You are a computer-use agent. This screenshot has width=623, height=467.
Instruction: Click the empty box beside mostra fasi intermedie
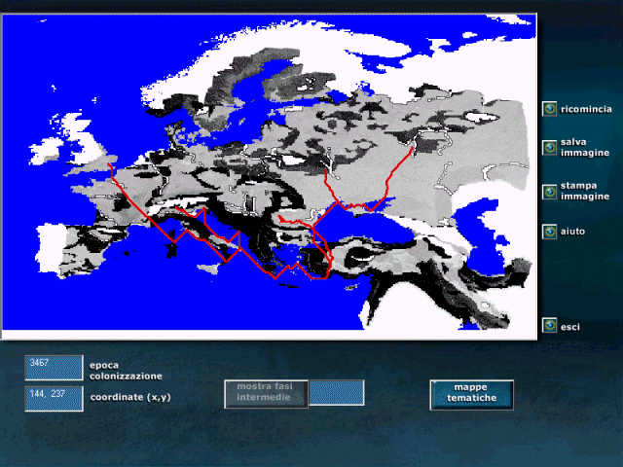coord(337,393)
